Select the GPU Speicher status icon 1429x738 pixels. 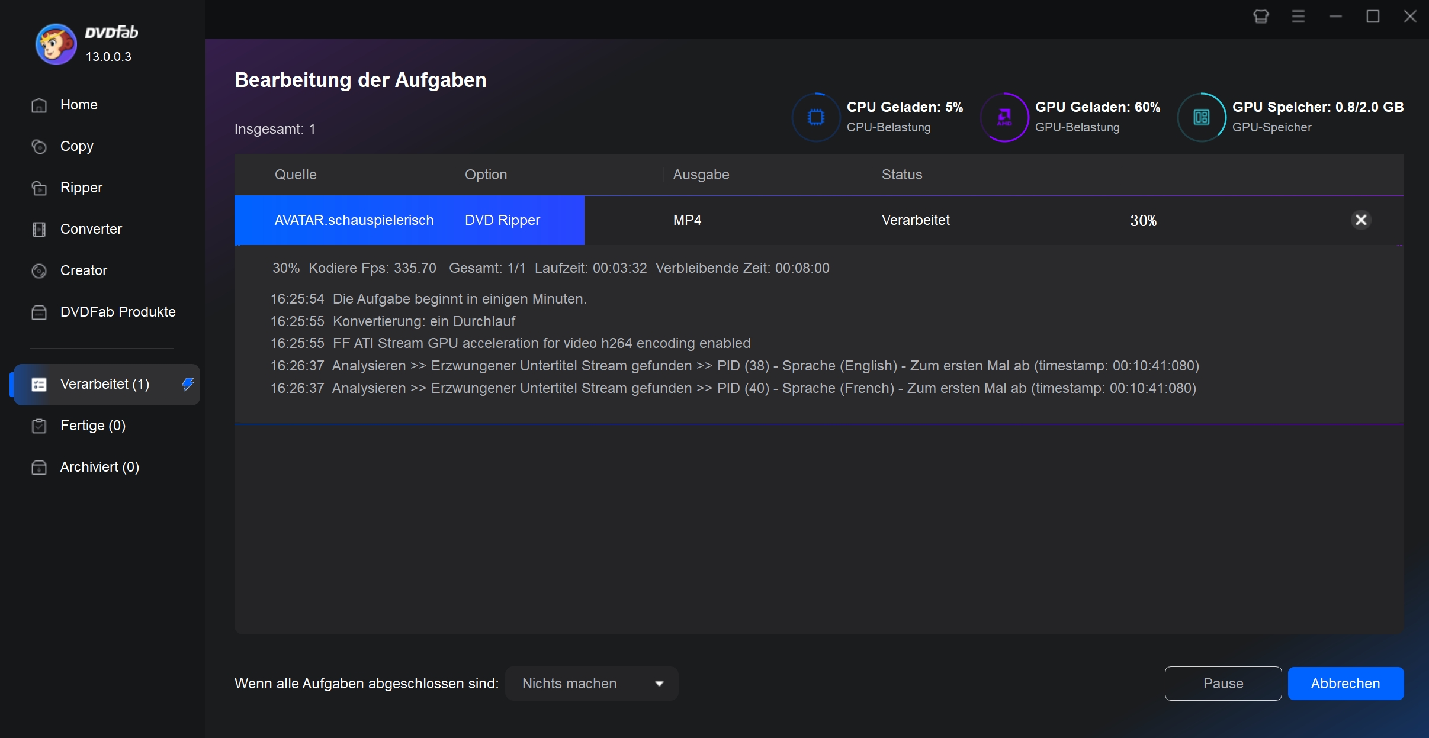click(x=1203, y=115)
